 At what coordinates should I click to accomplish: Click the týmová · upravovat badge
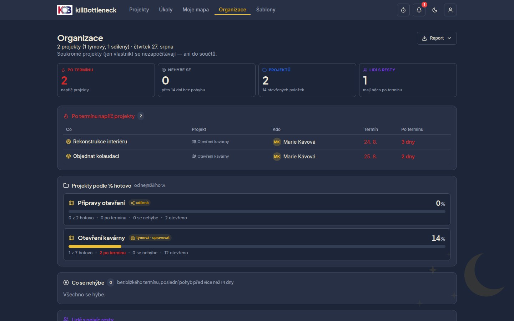click(x=150, y=238)
